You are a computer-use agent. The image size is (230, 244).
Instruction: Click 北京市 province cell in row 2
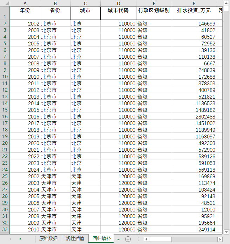click(55, 23)
